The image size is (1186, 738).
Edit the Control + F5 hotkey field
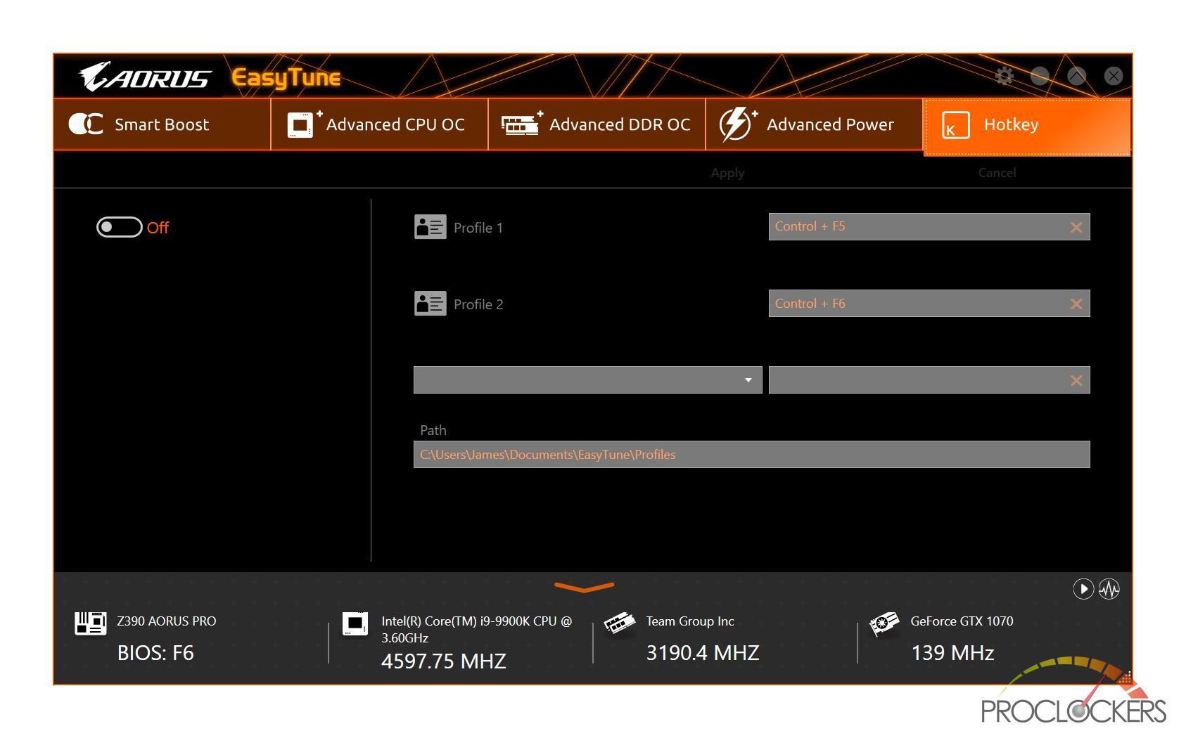tap(929, 226)
